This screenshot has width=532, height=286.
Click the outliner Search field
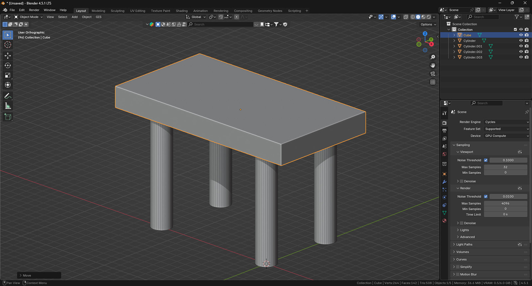(x=483, y=17)
